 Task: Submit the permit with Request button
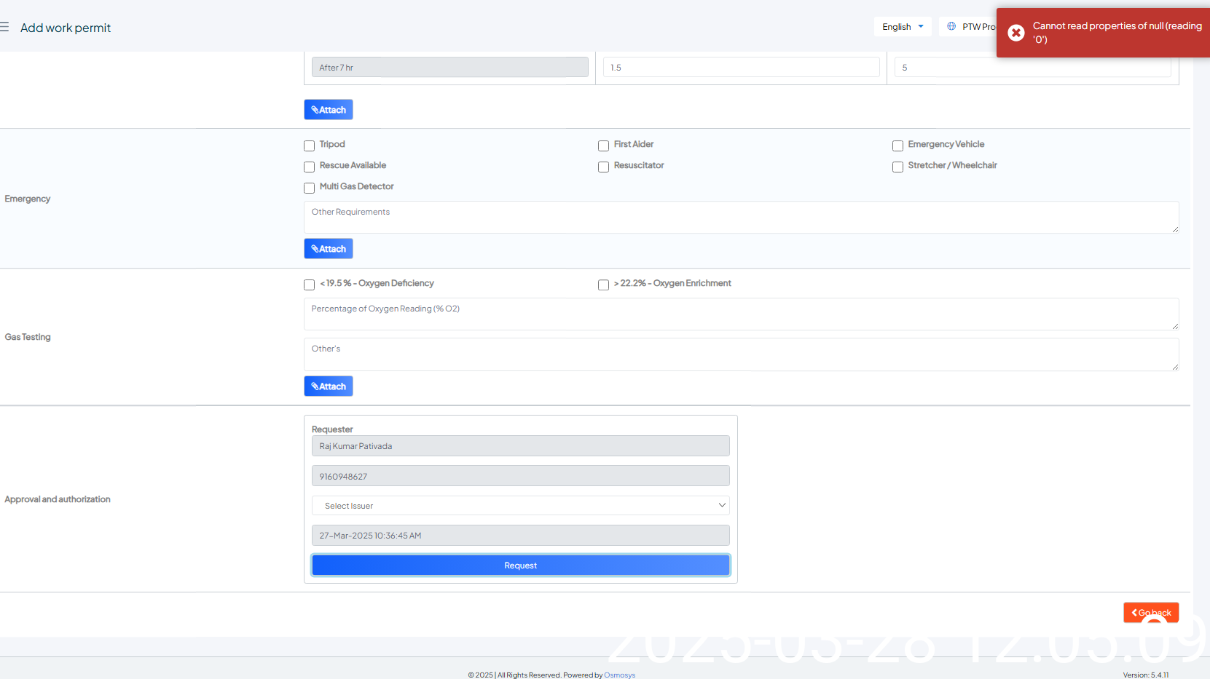[x=520, y=565]
